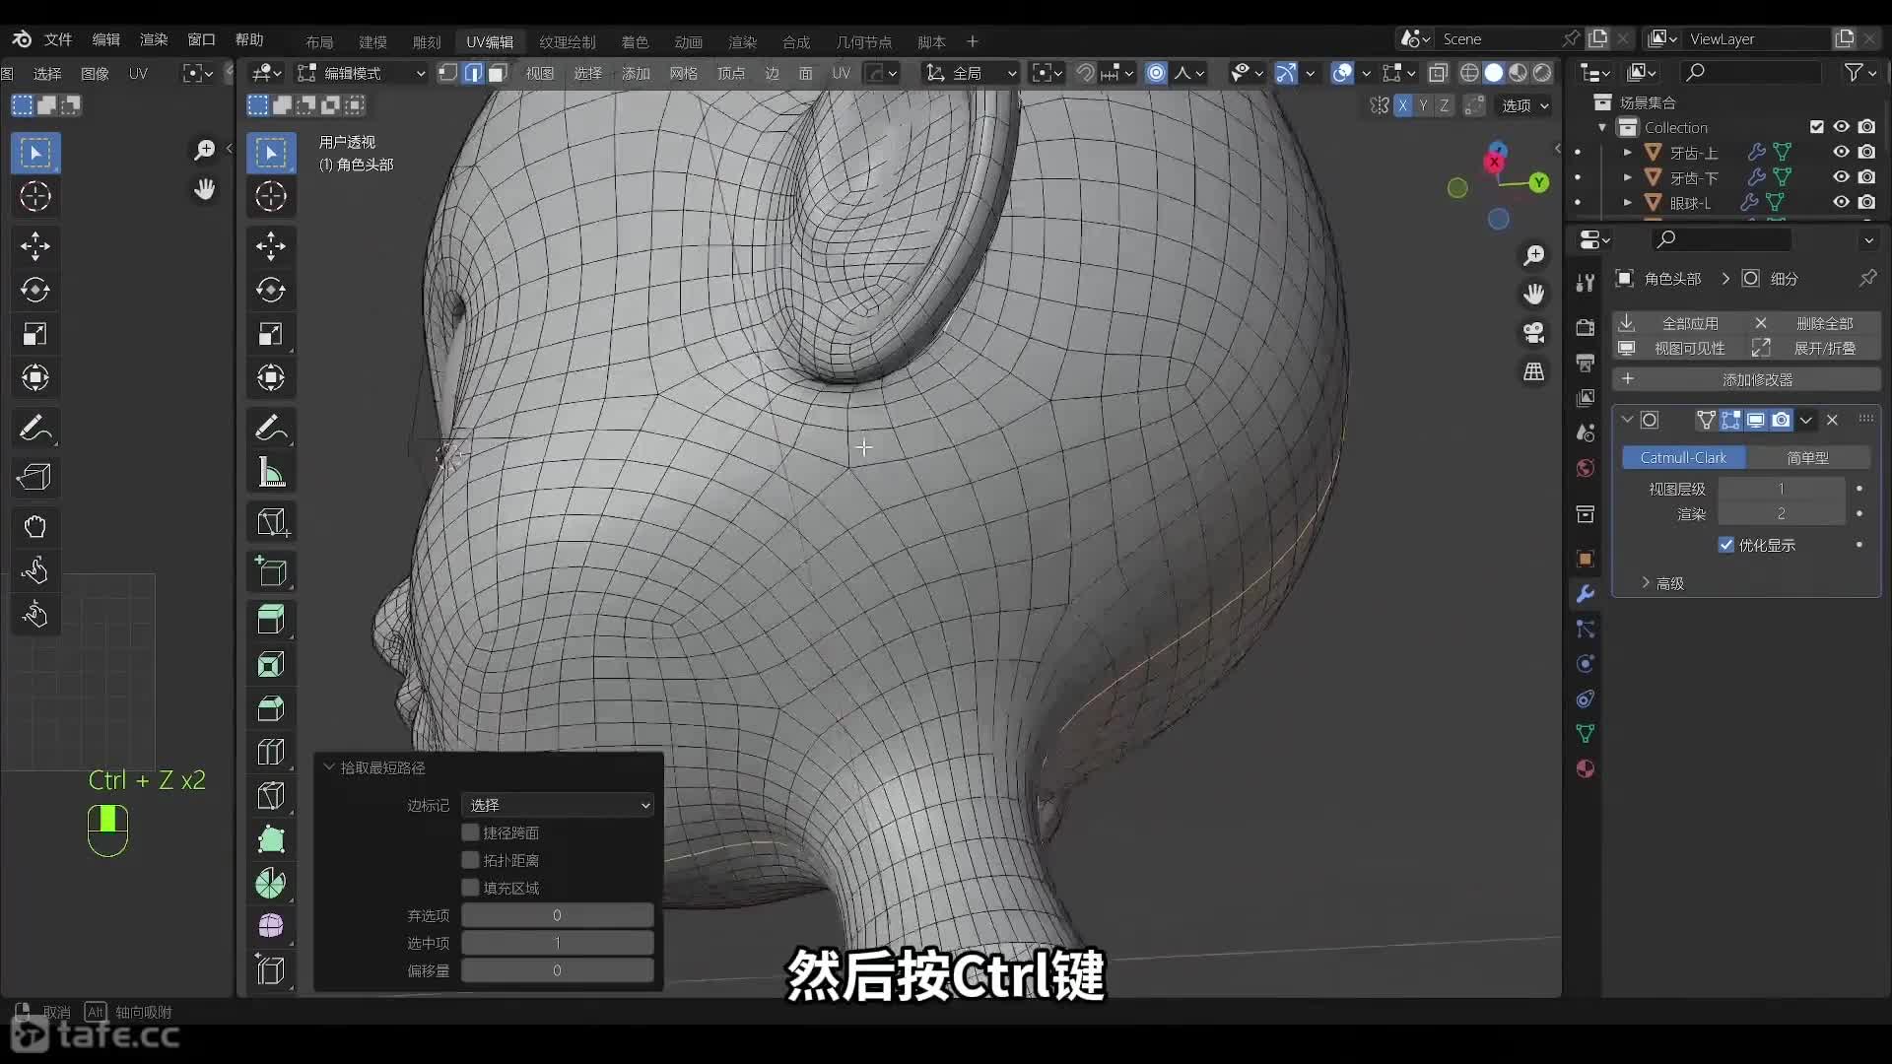Select the Annotate tool in 3D viewport toolbar

(271, 429)
